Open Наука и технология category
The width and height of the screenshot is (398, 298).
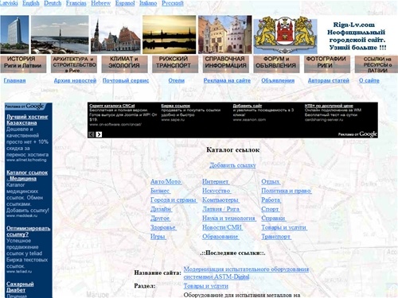[228, 219]
